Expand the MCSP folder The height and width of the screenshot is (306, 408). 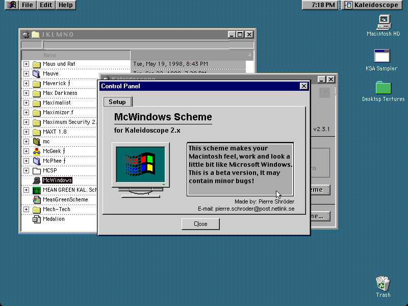tap(26, 170)
